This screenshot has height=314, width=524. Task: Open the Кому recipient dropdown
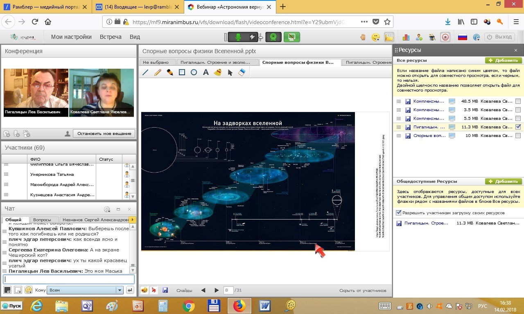pos(85,290)
